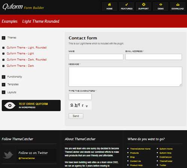Open the Support nav item

point(144,7)
